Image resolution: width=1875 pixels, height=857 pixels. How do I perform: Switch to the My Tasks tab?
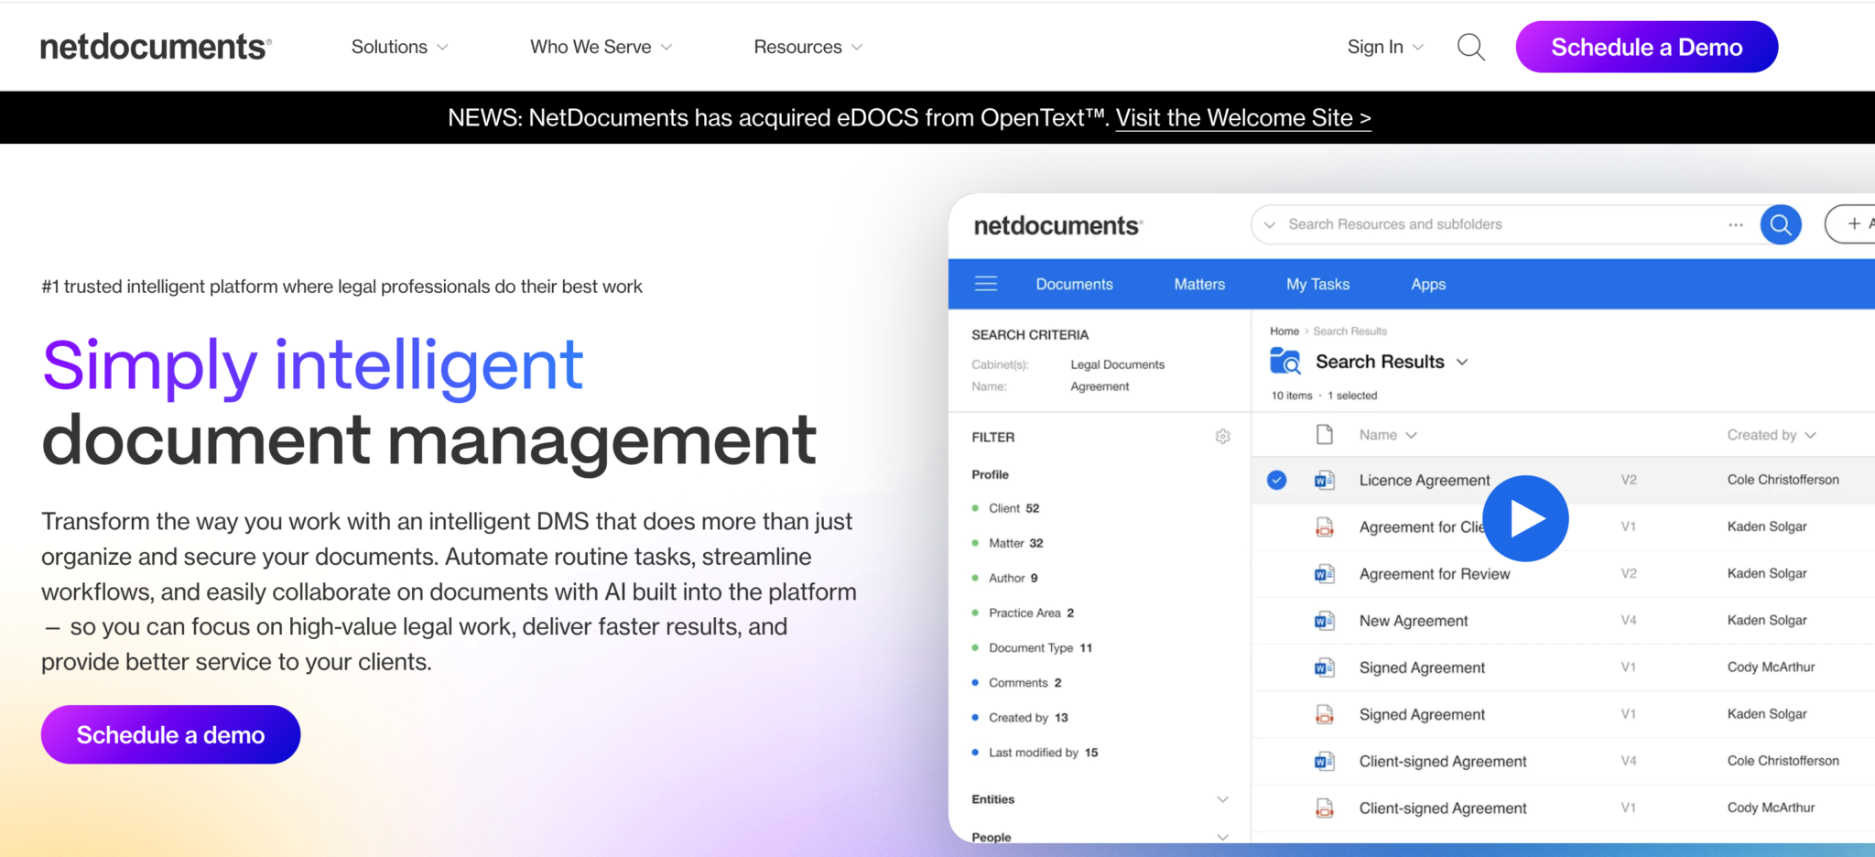1317,285
